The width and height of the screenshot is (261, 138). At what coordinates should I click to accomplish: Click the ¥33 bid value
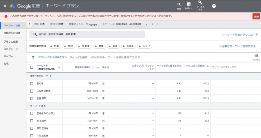click(x=179, y=99)
